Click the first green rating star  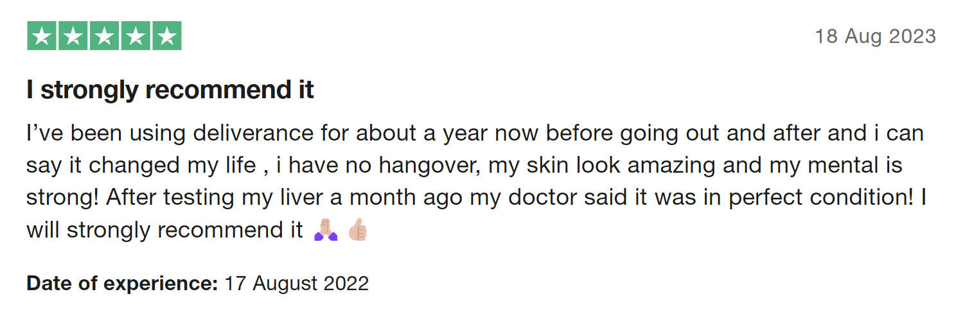point(42,36)
